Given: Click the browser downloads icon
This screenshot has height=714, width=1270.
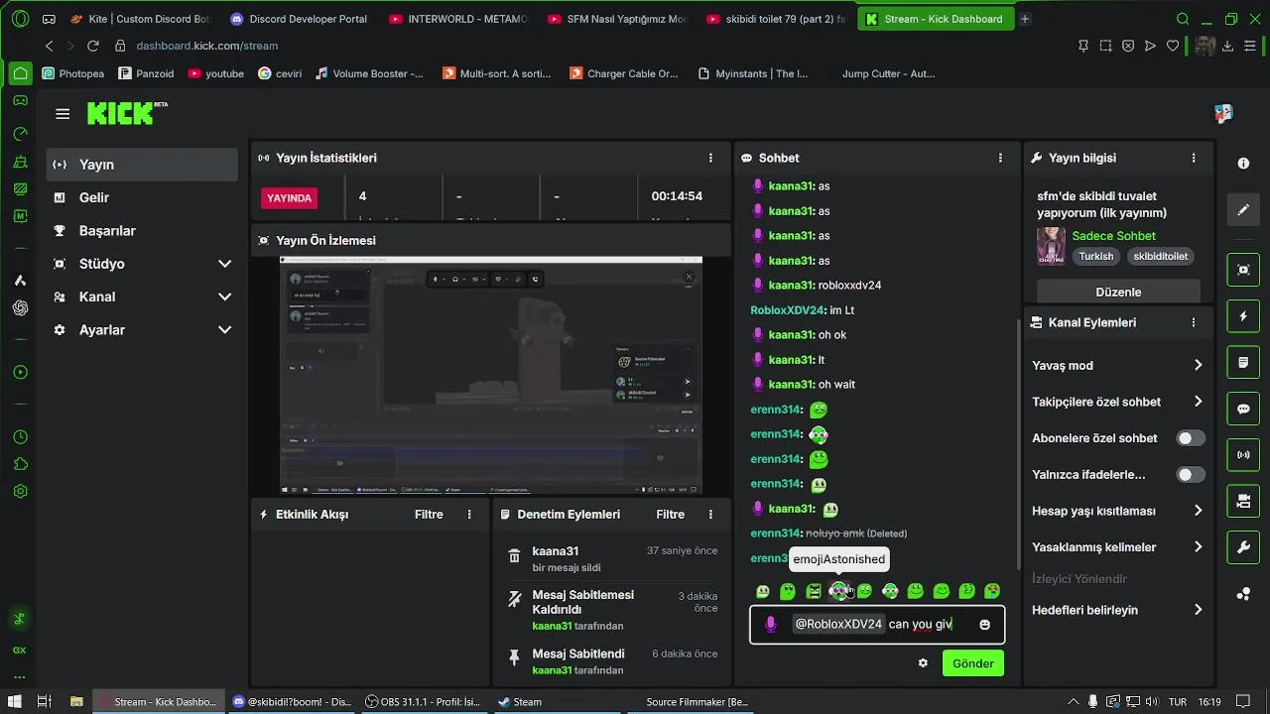Looking at the screenshot, I should pos(1227,46).
